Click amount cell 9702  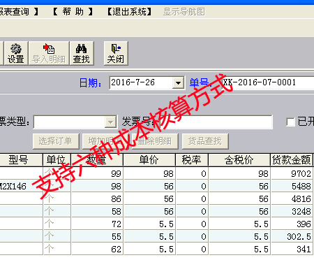click(x=292, y=173)
